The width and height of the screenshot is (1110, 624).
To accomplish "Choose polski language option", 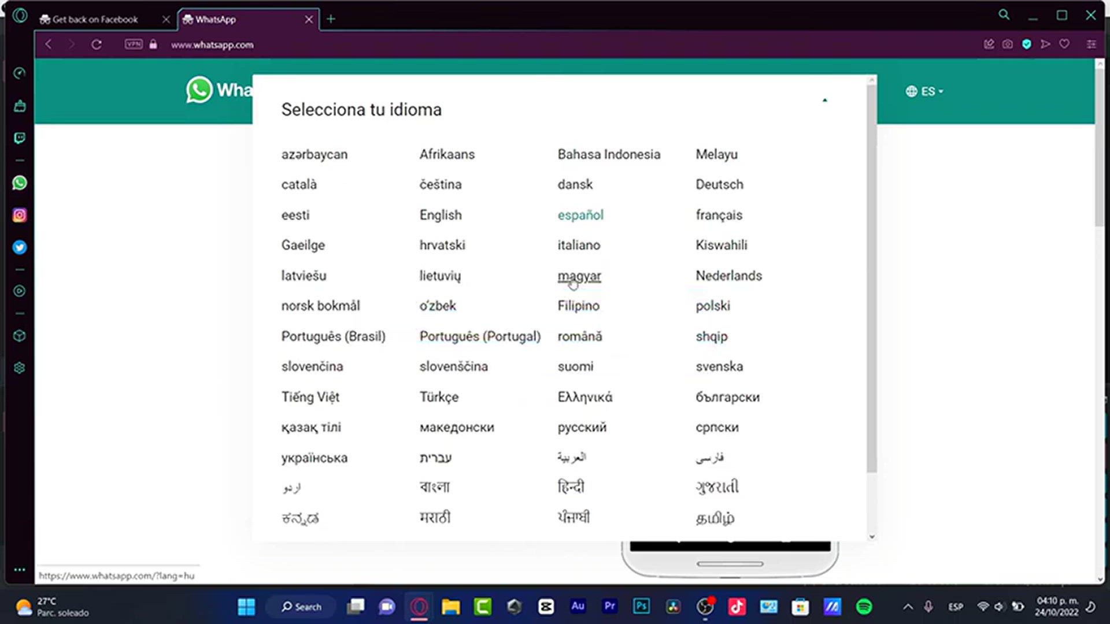I will coord(713,306).
